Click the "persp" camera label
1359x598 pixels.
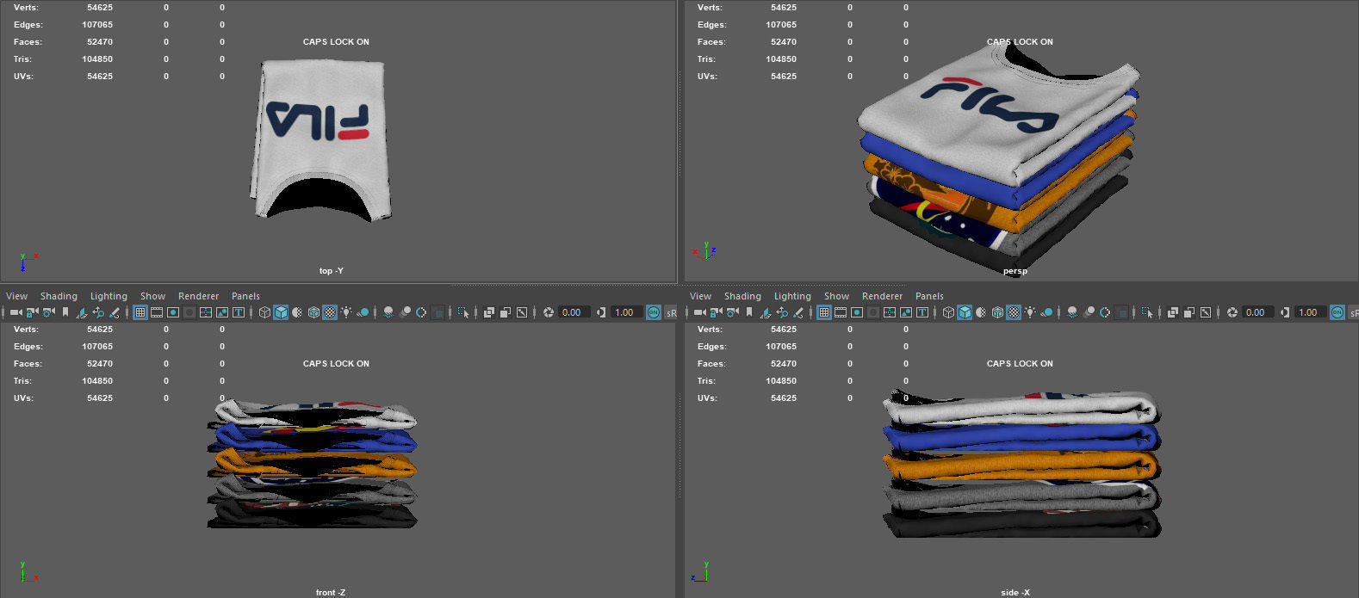pyautogui.click(x=1015, y=271)
